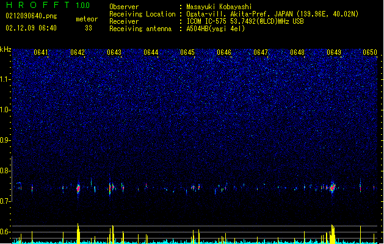Screen dimensions: 384x244
Task: Select the filename 0212090640.png
Action: pos(31,16)
